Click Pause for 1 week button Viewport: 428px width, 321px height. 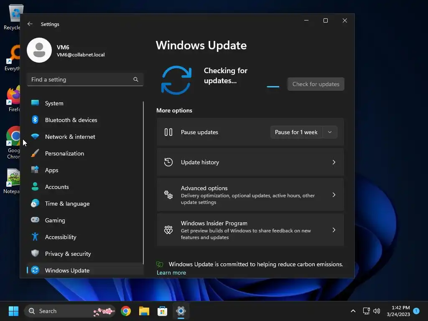coord(296,132)
